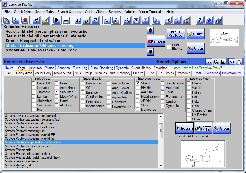Move selected exercise up with the up arrow
246x173 pixels.
(x=150, y=30)
